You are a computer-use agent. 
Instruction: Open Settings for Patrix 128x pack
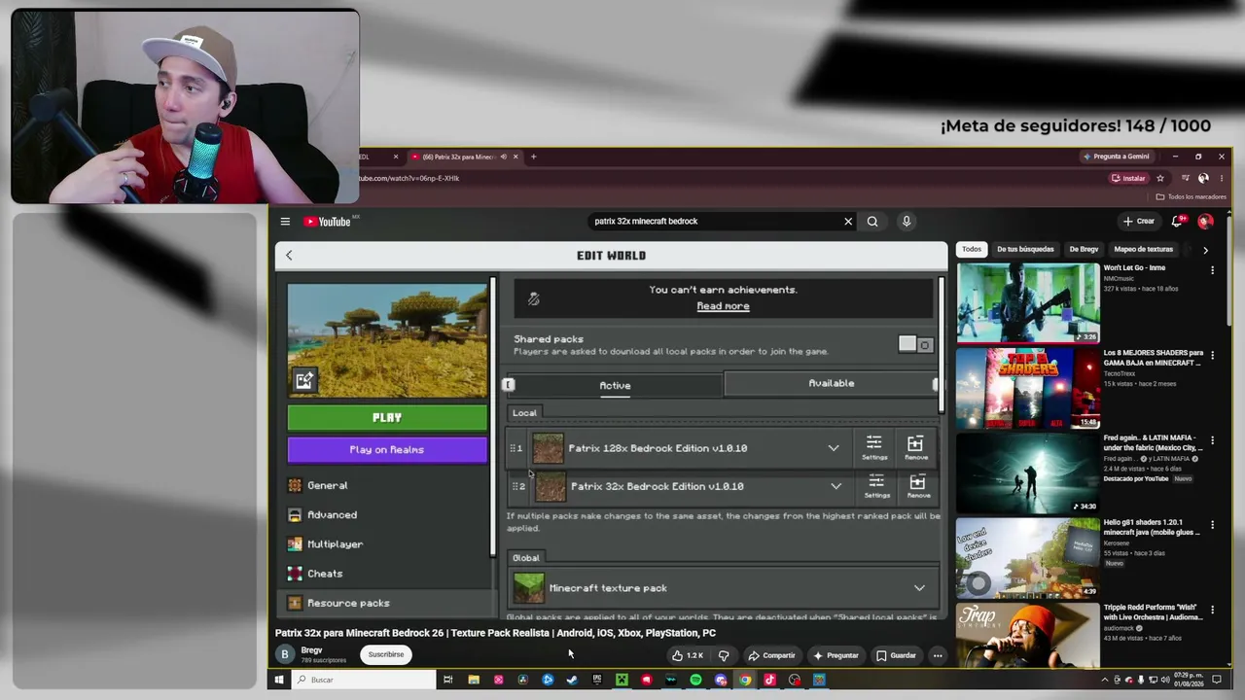pyautogui.click(x=874, y=448)
